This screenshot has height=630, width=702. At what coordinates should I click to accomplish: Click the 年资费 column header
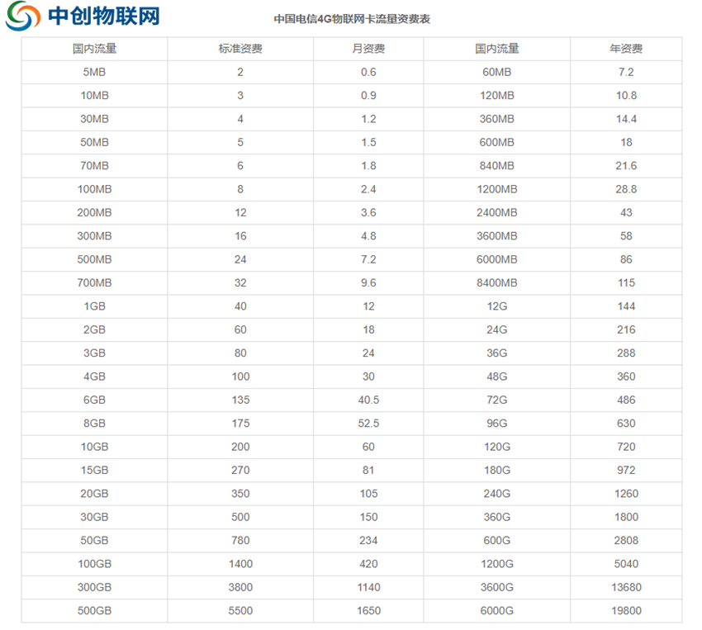point(626,49)
